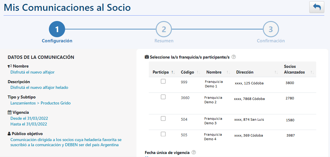Sort table by Dirección column arrows
The width and height of the screenshot is (330, 157).
point(276,72)
